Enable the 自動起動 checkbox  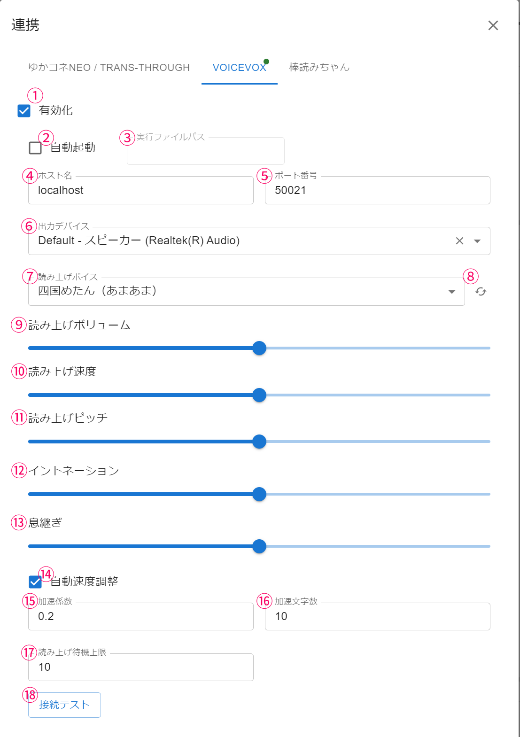coord(35,148)
